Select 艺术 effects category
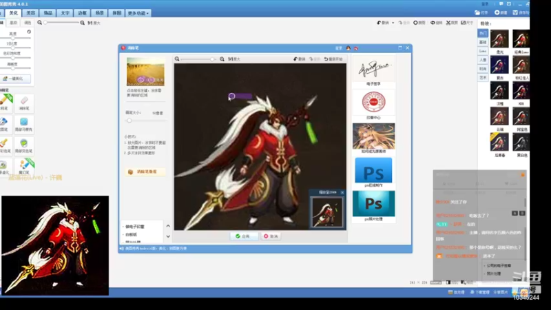Viewport: 551px width, 310px height. [483, 78]
